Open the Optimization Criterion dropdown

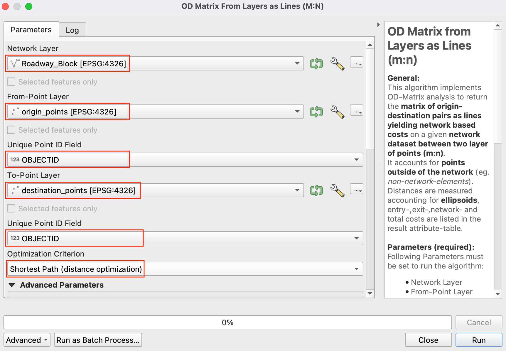pos(185,269)
